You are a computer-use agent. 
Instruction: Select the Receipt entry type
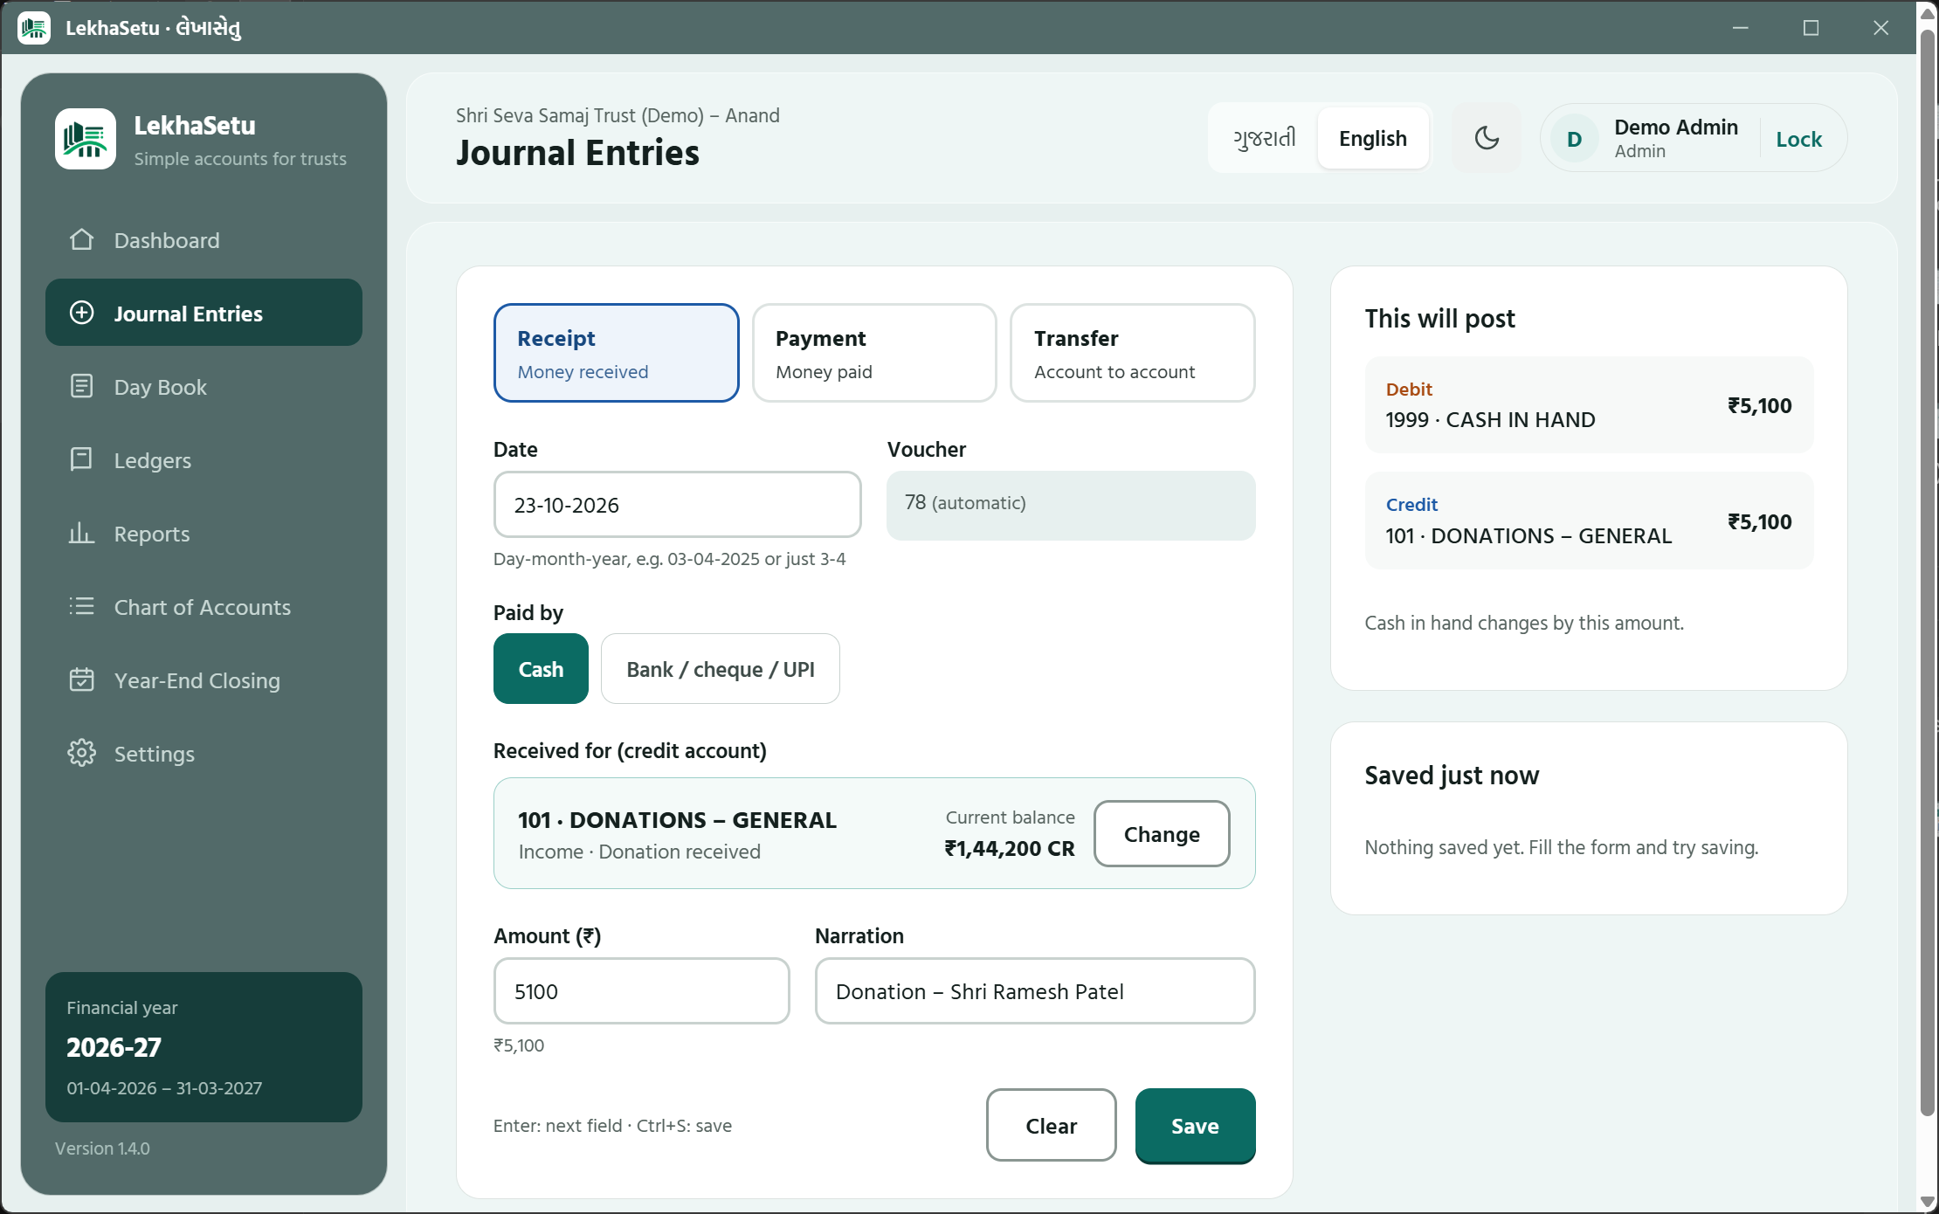click(617, 353)
